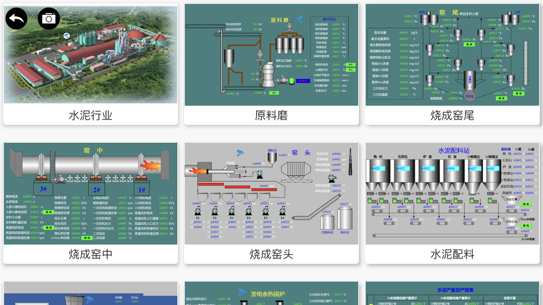This screenshot has height=305, width=543.
Task: Tap the blue camera icon in the 原料磨 diagram
Action: [300, 20]
